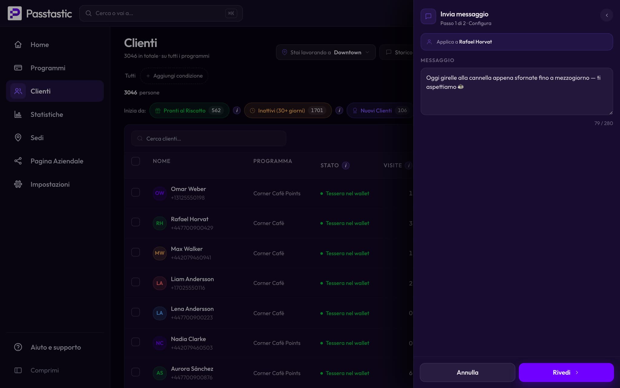
Task: Click the Comprimi sidebar collapse icon
Action: (x=18, y=370)
